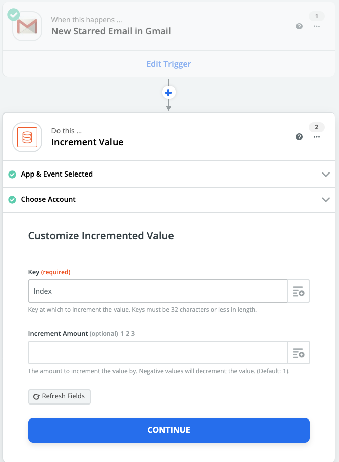
Task: Insert data into the Increment Amount field
Action: coord(298,353)
